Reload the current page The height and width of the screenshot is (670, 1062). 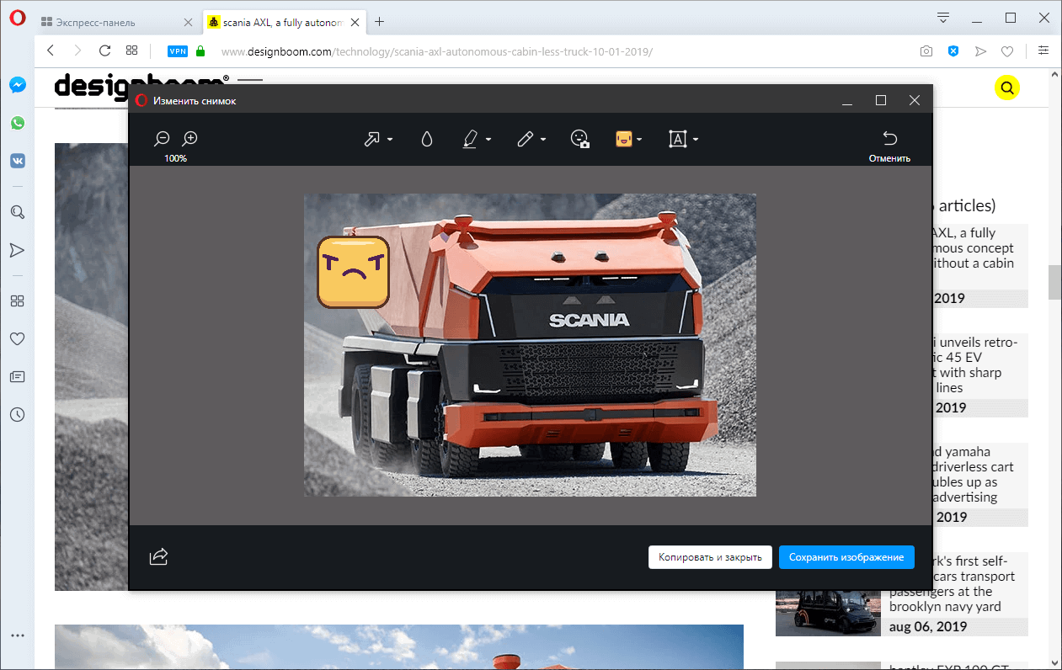[105, 51]
